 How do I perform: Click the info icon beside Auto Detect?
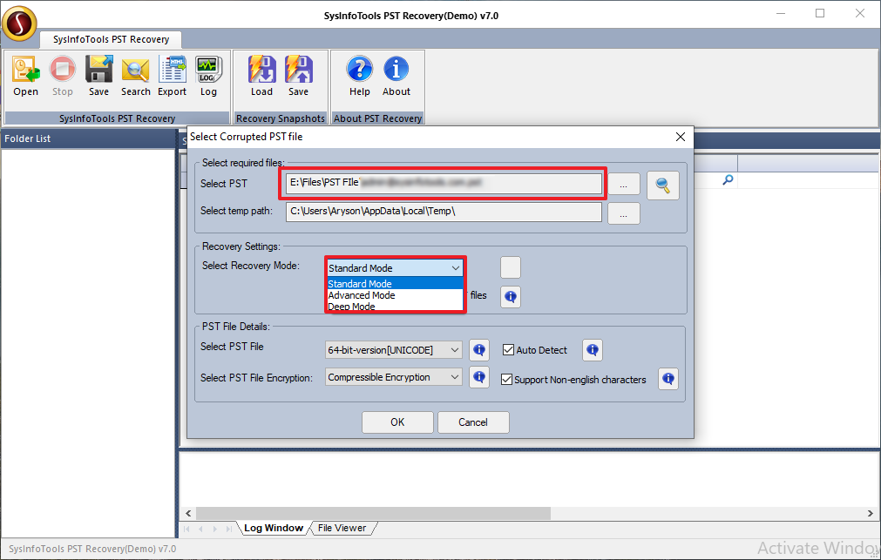pos(593,350)
